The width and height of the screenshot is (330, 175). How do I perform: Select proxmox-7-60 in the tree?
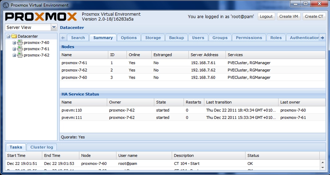[36, 42]
